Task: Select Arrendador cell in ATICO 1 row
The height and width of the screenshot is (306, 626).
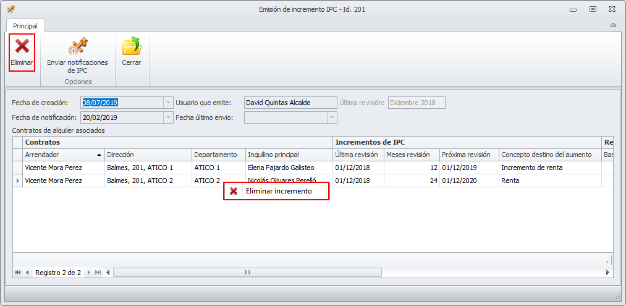Action: pos(64,168)
